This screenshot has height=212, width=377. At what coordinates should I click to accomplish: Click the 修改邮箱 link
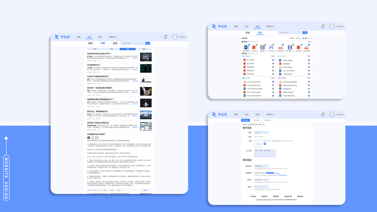coord(277,173)
